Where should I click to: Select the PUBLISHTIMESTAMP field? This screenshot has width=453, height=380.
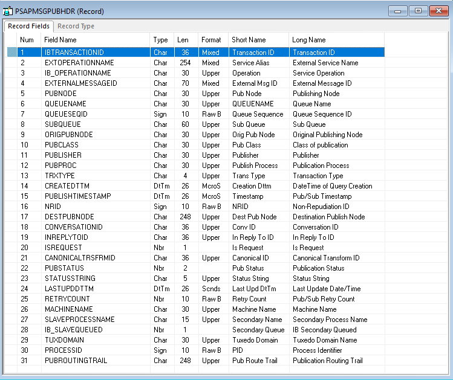click(x=77, y=196)
